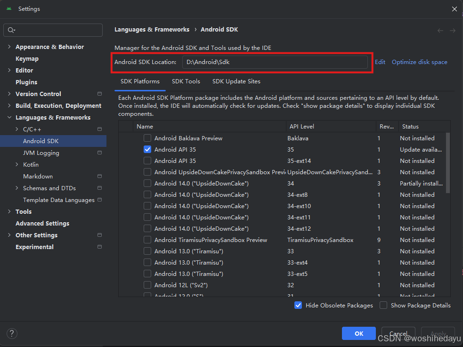This screenshot has width=463, height=347.
Task: Click the project-level icon beside JVM Logging
Action: pos(99,153)
